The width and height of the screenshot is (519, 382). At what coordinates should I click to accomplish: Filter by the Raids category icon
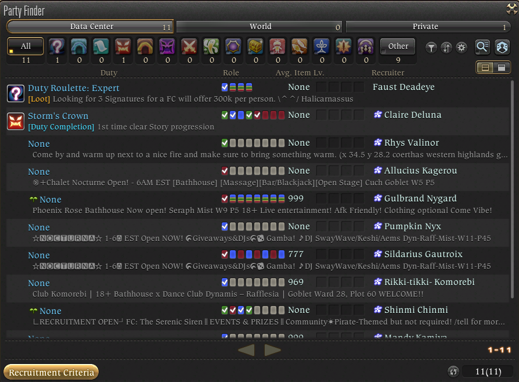click(x=145, y=46)
